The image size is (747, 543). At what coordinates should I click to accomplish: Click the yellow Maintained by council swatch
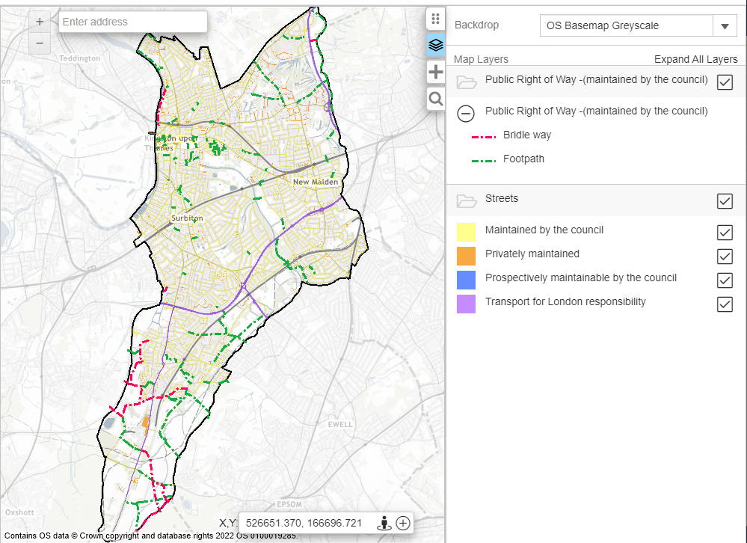coord(466,233)
